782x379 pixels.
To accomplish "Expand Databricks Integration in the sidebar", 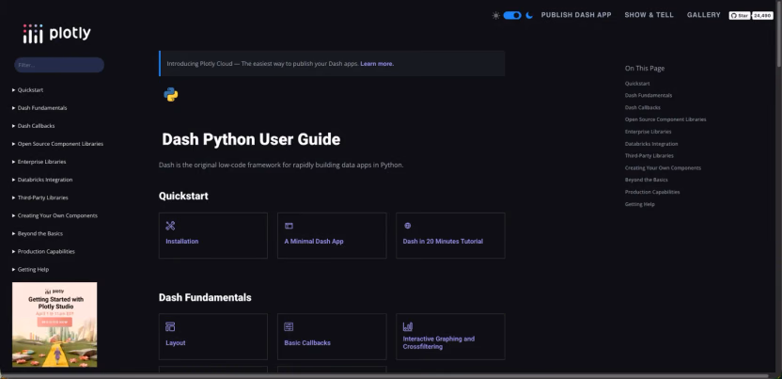I will pos(42,180).
